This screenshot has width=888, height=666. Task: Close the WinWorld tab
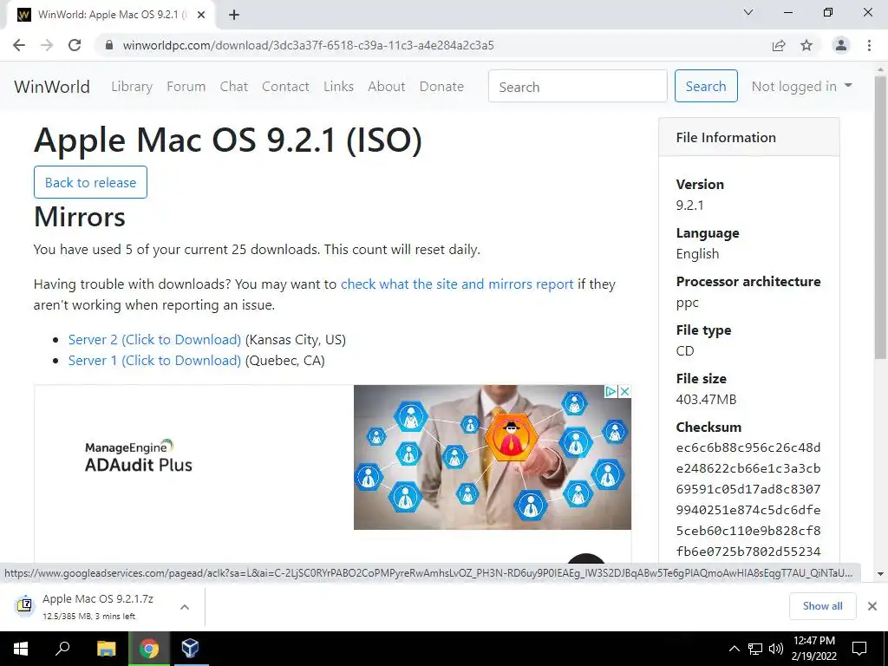point(201,15)
